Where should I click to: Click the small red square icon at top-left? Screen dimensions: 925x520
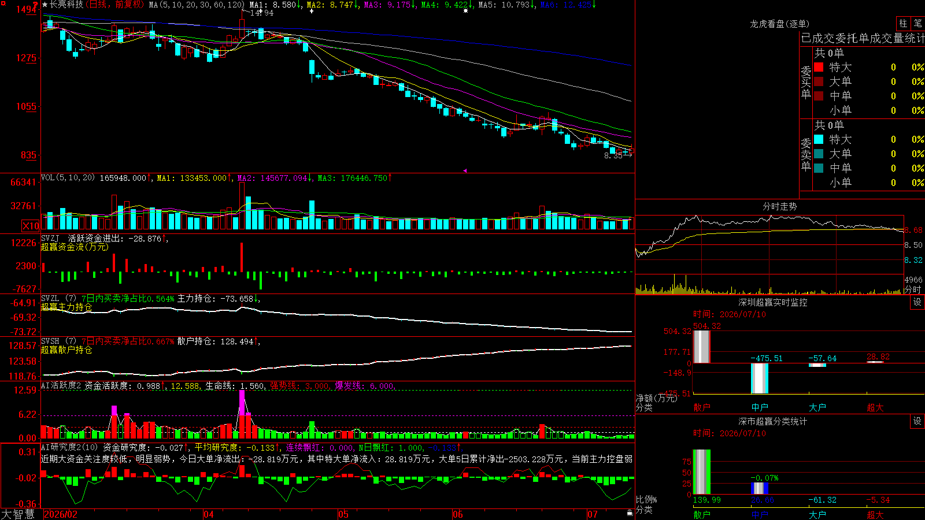click(x=3, y=3)
